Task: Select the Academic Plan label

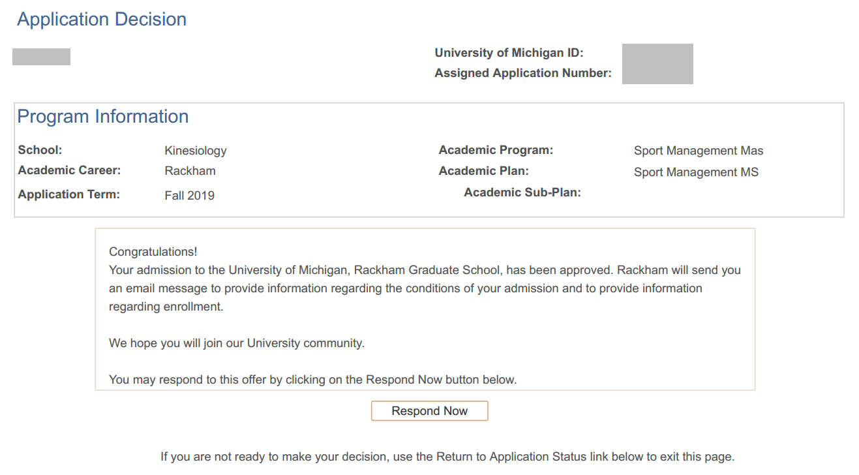Action: coord(483,171)
